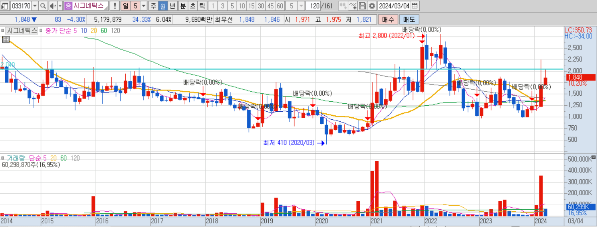Click the exclamation mark info icon

[x=115, y=6]
